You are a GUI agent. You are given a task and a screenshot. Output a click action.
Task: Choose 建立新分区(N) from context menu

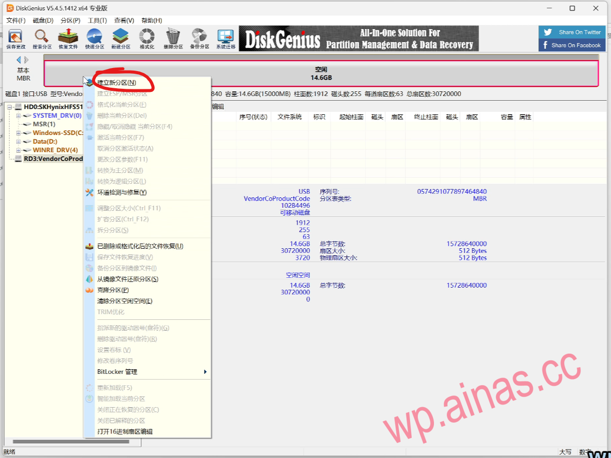click(148, 83)
